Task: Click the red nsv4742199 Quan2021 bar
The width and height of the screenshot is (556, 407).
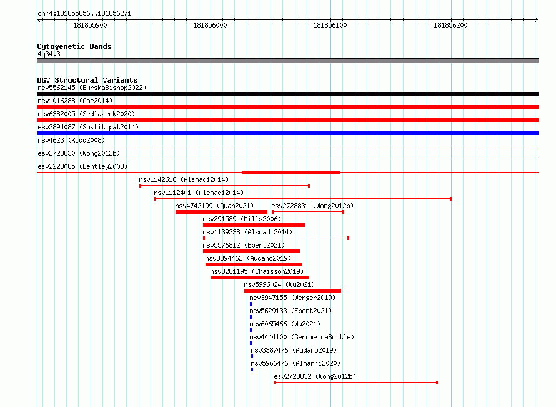Action: pos(221,212)
